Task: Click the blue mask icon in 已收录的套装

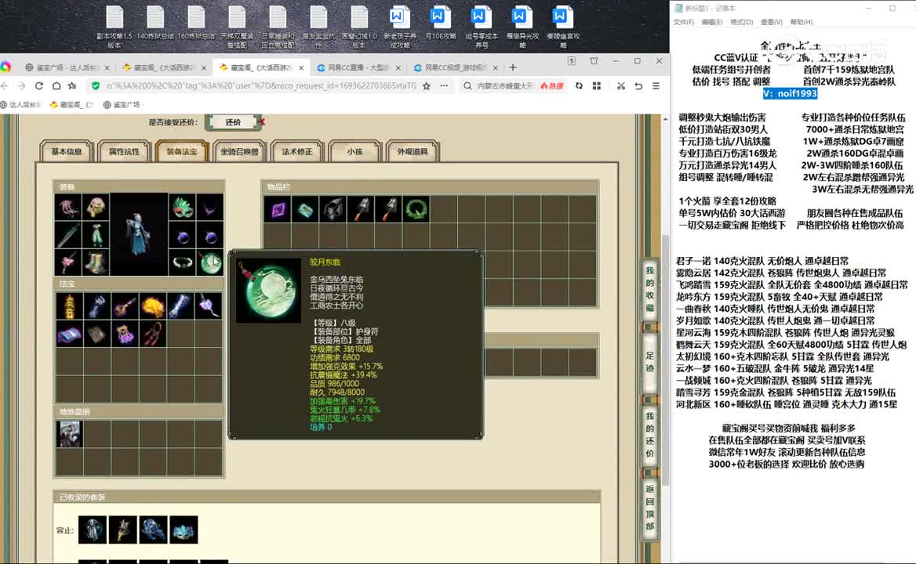Action: (184, 530)
